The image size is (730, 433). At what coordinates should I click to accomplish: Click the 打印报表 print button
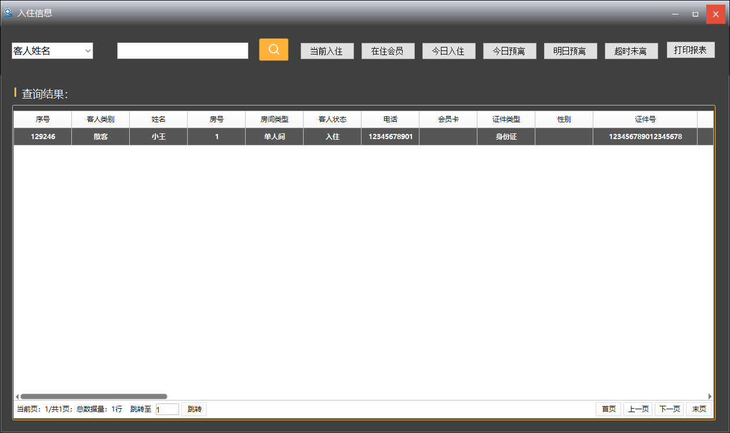click(691, 50)
